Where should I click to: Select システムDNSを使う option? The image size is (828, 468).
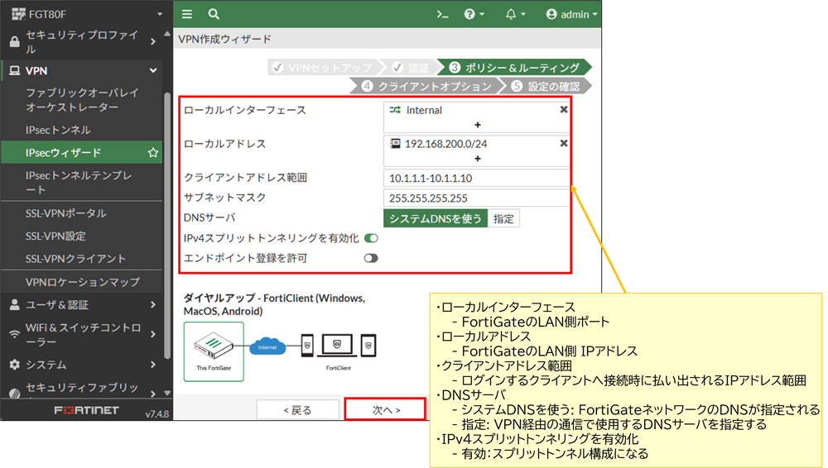436,218
